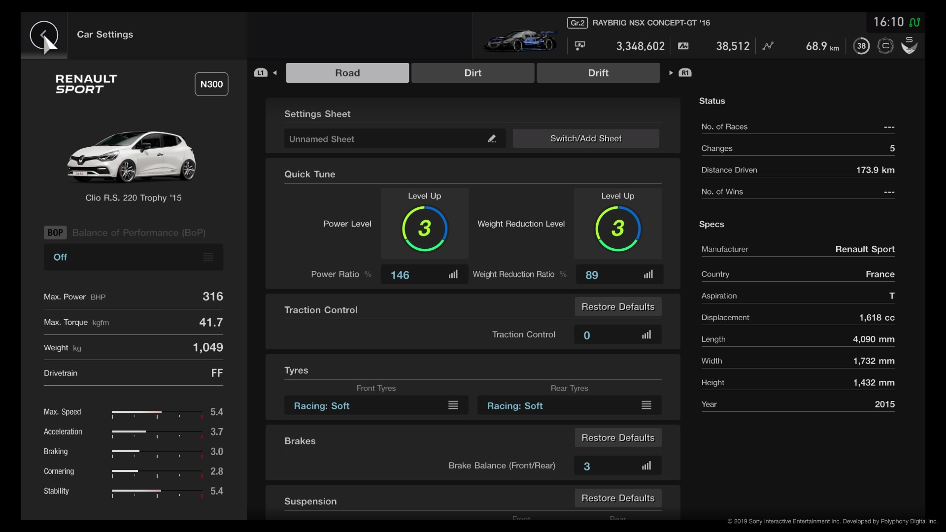
Task: Click the Unnamed Sheet name field
Action: point(395,139)
